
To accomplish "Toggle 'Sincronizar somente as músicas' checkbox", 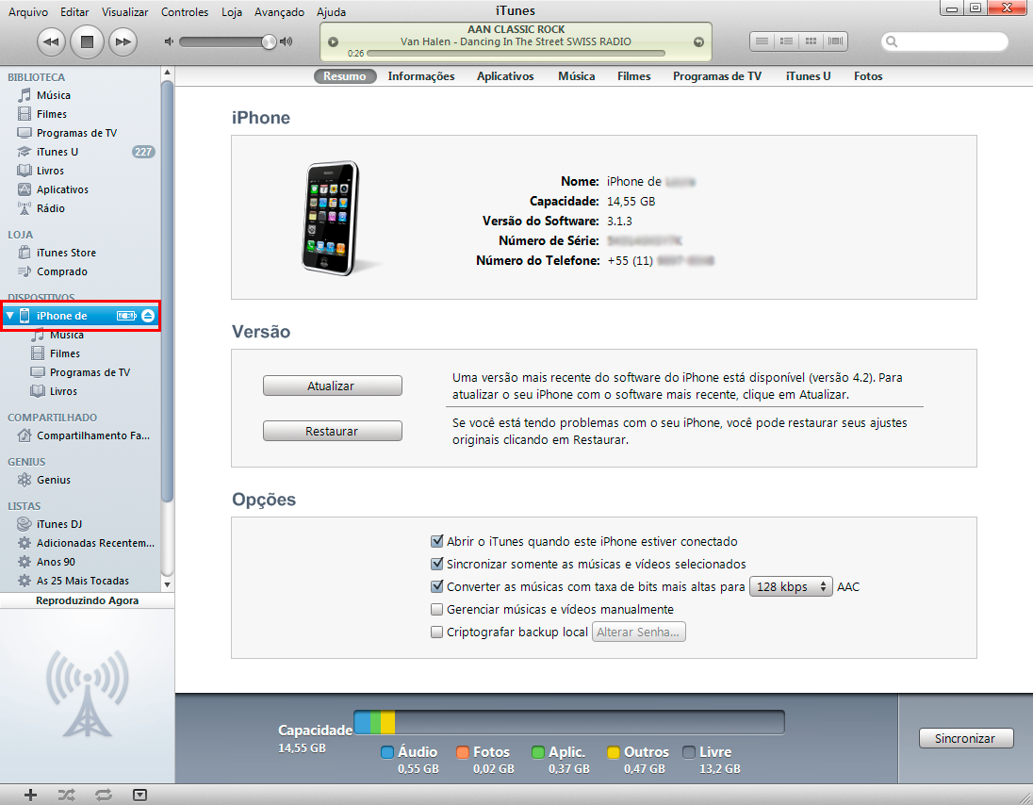I will click(x=436, y=564).
